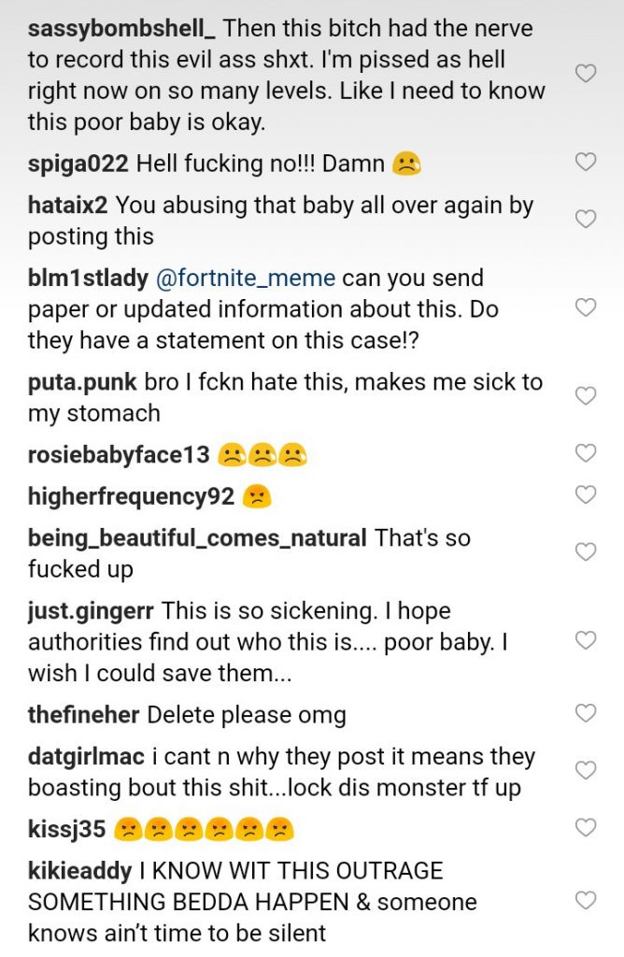Viewport: 624px width, 957px height.
Task: Toggle like on datgirlmac's comment
Action: [585, 771]
